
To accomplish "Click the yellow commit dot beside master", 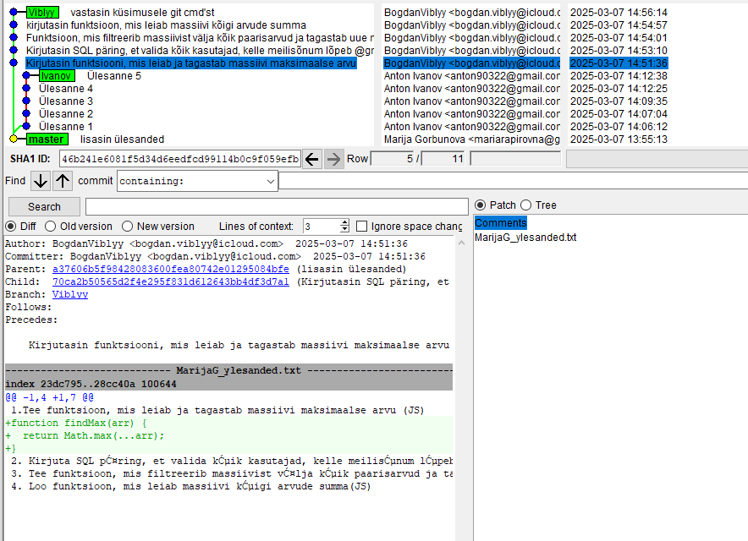I will point(13,139).
